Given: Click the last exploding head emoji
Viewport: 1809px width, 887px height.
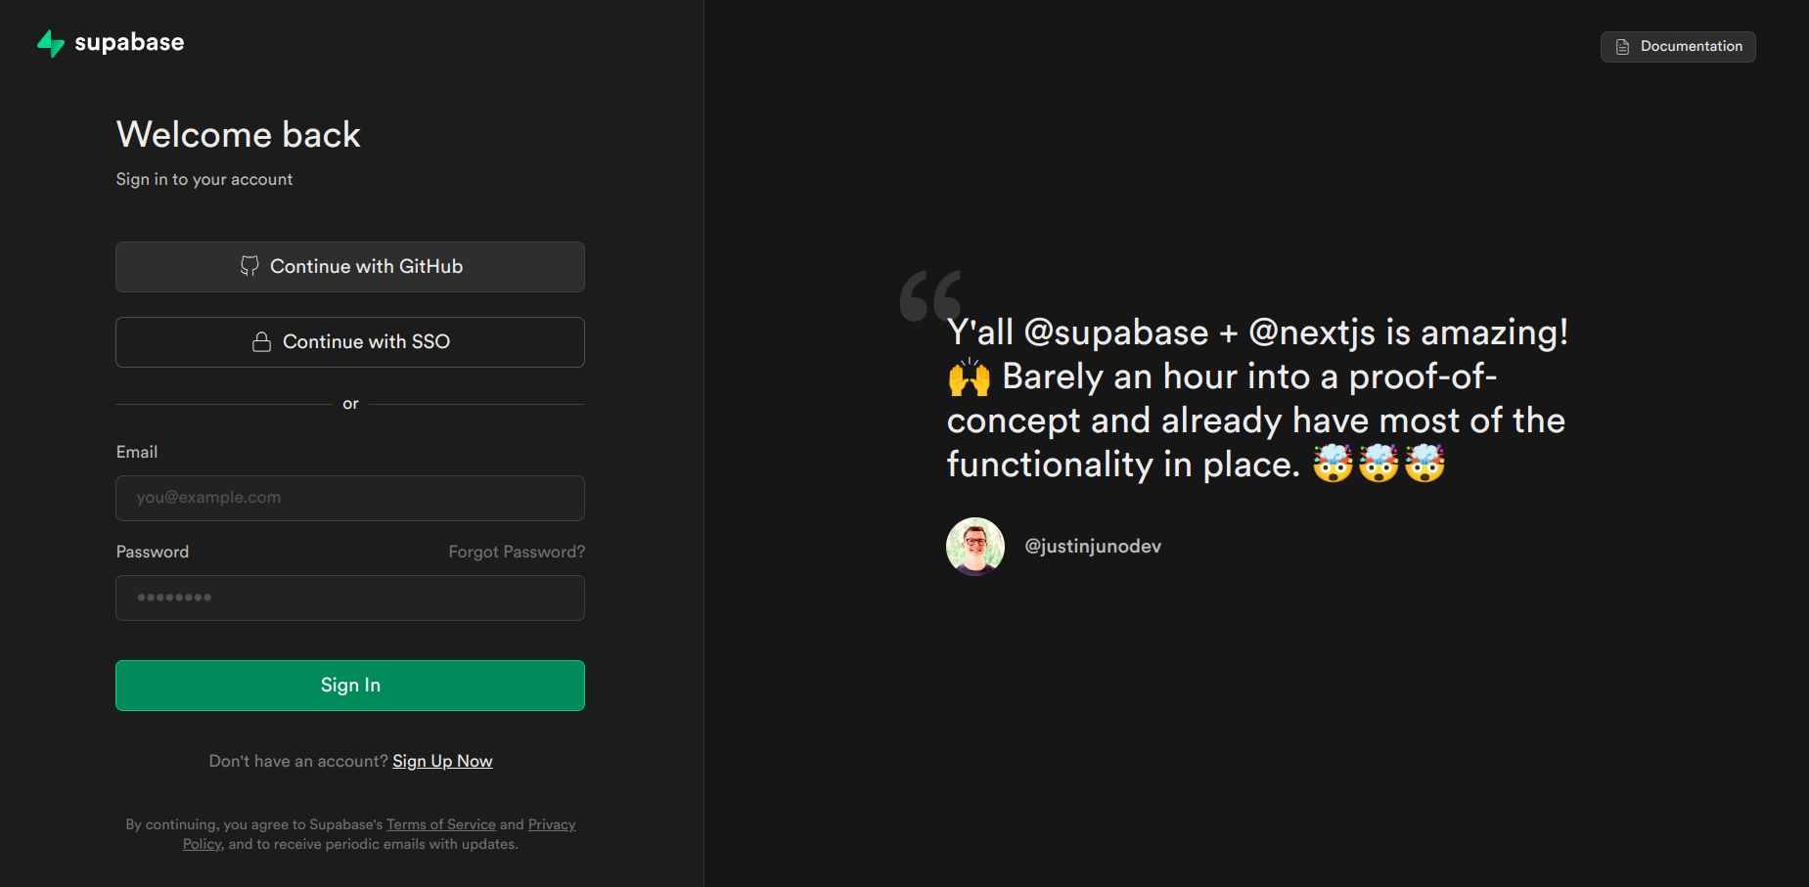Looking at the screenshot, I should click(1425, 464).
